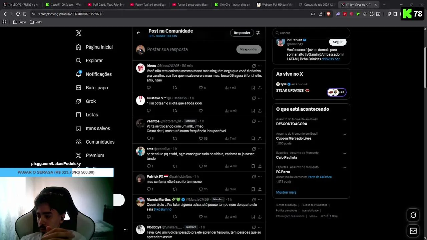This screenshot has height=240, width=427.
Task: Switch to the OnlyCiro browser tab
Action: 232,5
